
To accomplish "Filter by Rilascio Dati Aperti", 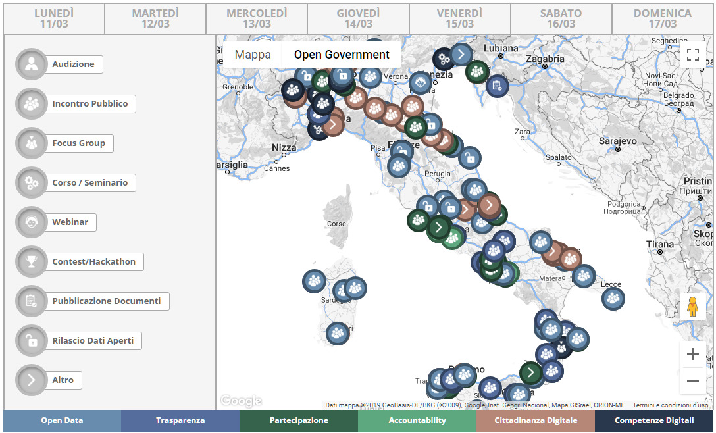I will tap(78, 341).
